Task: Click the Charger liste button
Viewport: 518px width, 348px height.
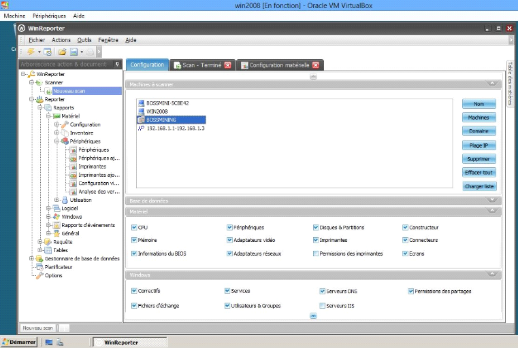Action: (479, 186)
